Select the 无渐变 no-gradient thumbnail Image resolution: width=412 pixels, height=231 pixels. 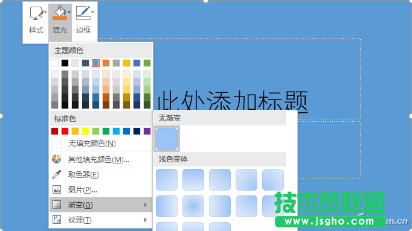point(167,139)
